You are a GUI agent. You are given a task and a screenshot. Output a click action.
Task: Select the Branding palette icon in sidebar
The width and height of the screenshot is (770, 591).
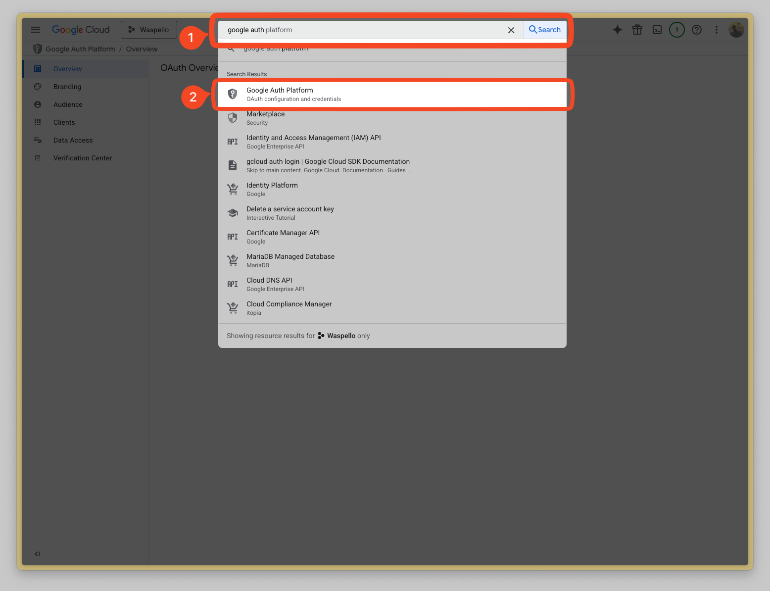pos(38,87)
